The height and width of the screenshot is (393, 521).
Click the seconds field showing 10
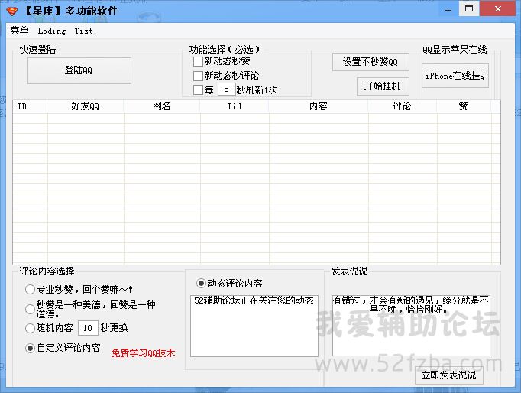[88, 328]
